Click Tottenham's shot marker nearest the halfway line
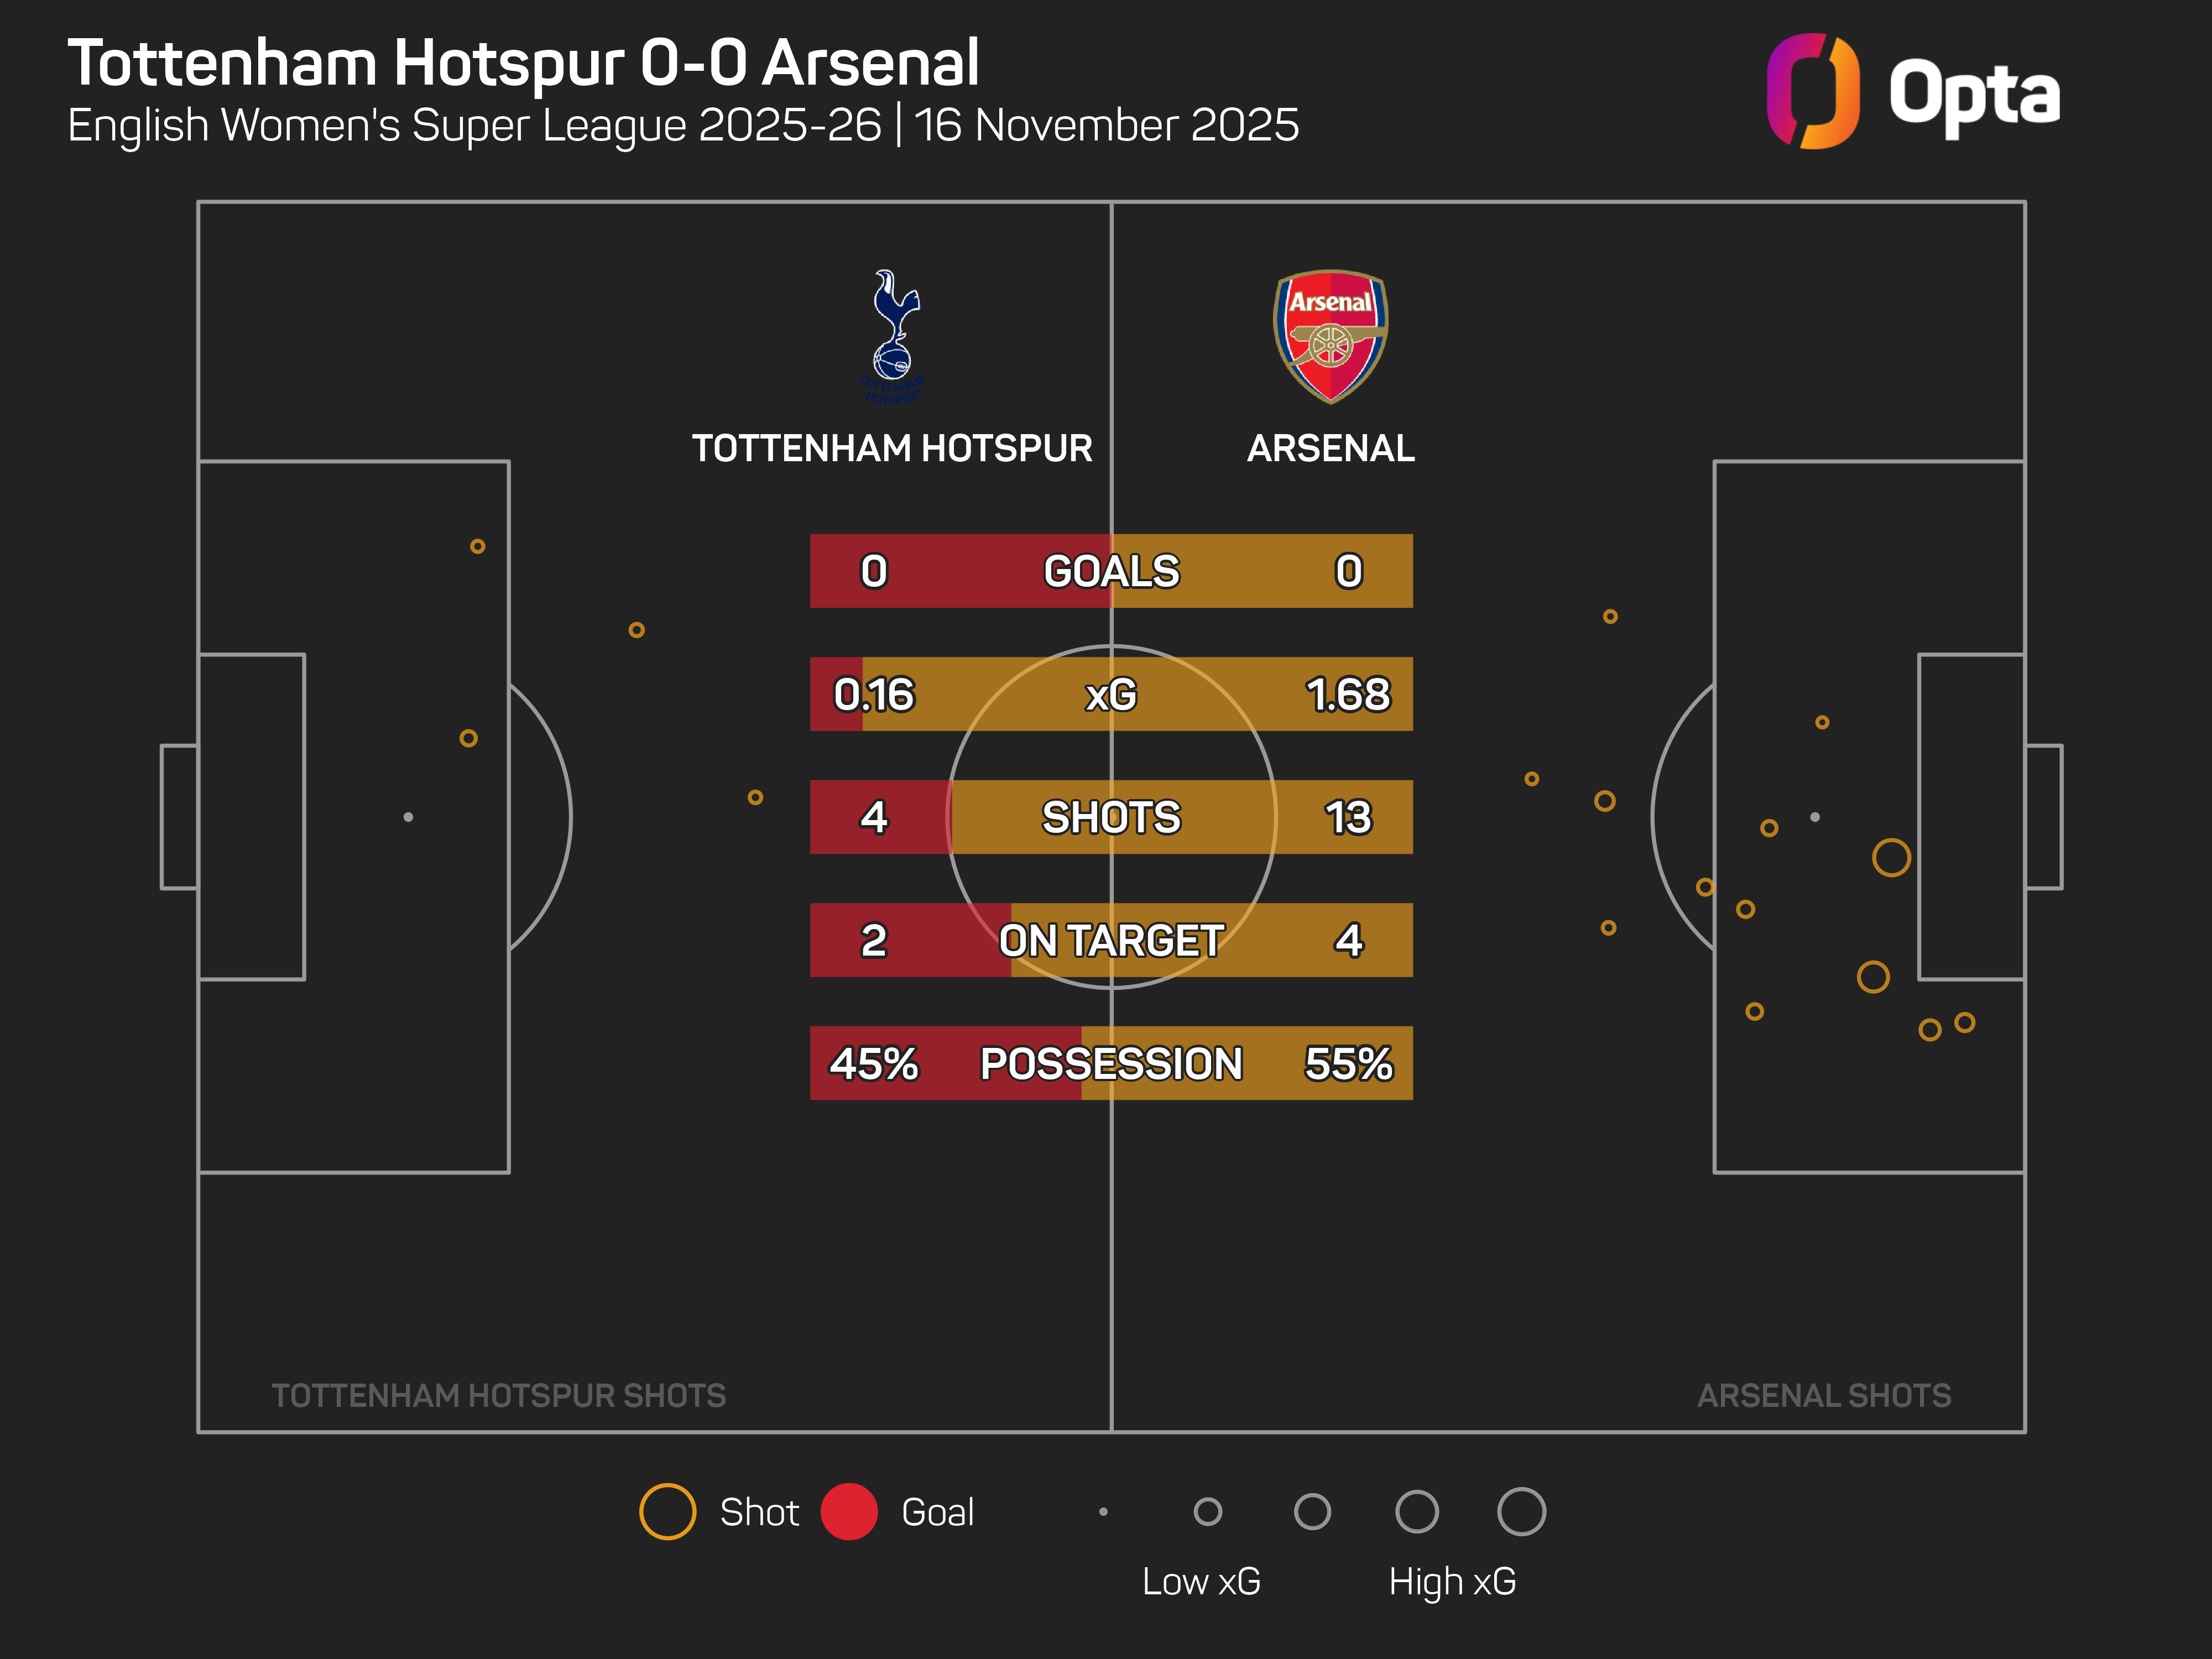This screenshot has height=1659, width=2212. click(x=755, y=797)
